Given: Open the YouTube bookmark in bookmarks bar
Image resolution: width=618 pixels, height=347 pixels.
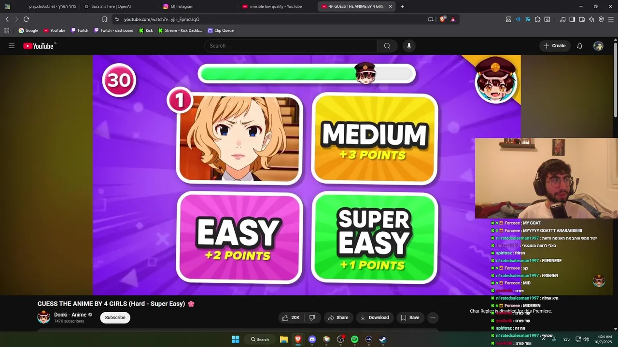Looking at the screenshot, I should point(55,30).
